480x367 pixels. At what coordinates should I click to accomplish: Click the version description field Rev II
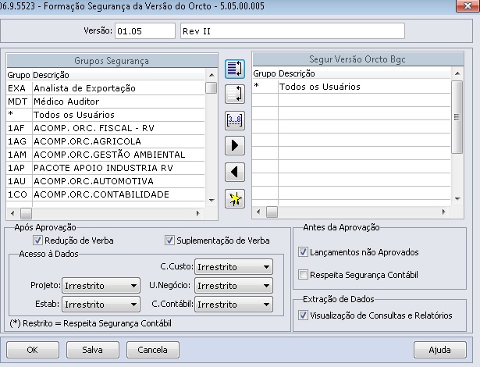pos(293,31)
